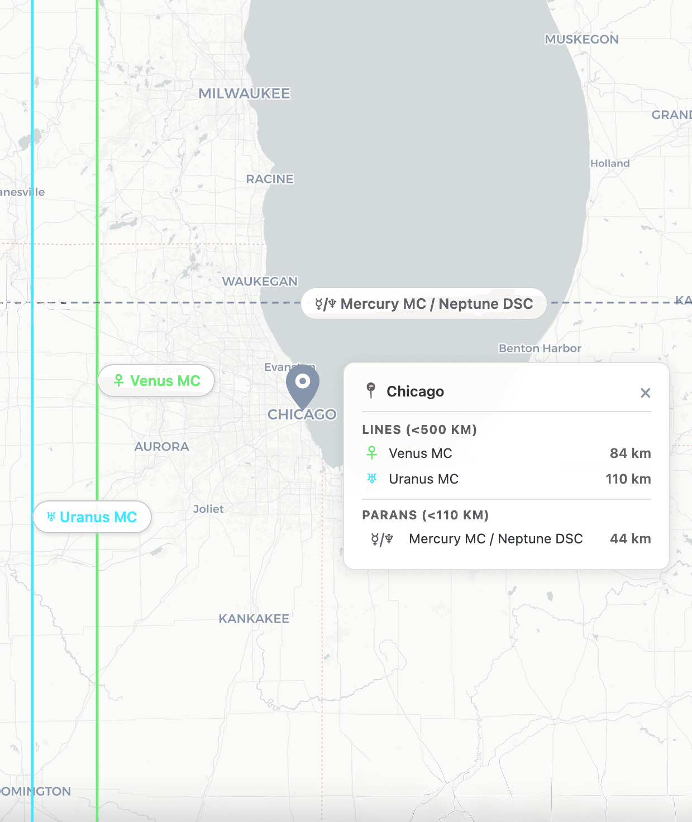
Task: Click the PARANS (<110 KM) heading
Action: coord(426,515)
